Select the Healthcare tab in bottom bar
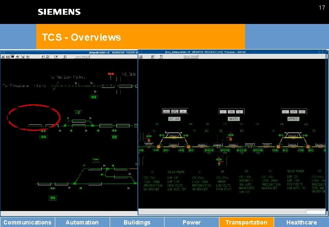This screenshot has width=329, height=227. coord(302,222)
